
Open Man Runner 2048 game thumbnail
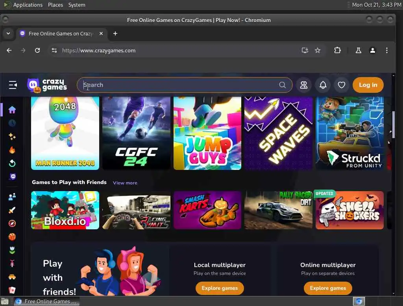click(x=65, y=133)
